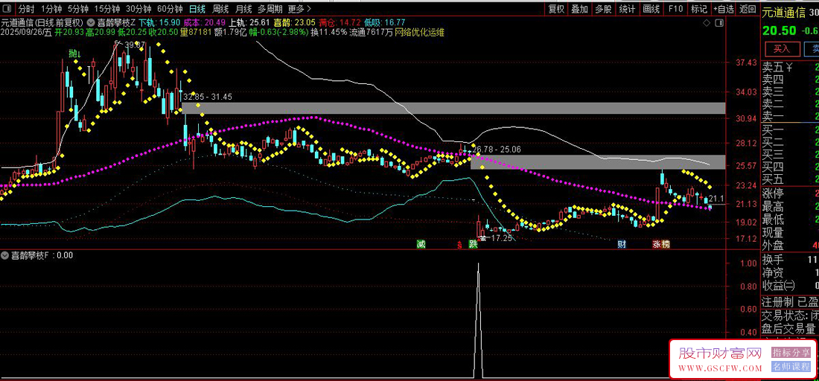Image resolution: width=819 pixels, height=381 pixels.
Task: Open F10 company info
Action: point(676,9)
